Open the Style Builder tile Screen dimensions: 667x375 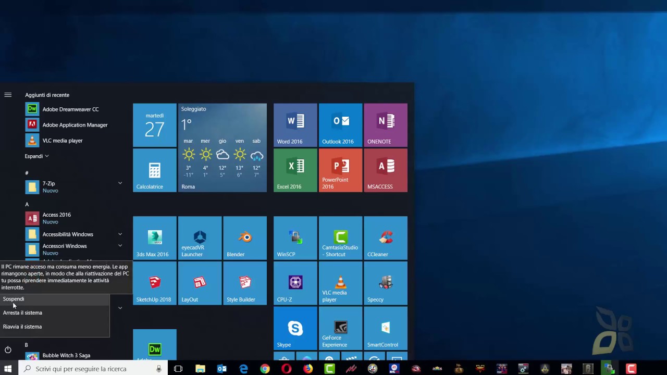coord(245,283)
